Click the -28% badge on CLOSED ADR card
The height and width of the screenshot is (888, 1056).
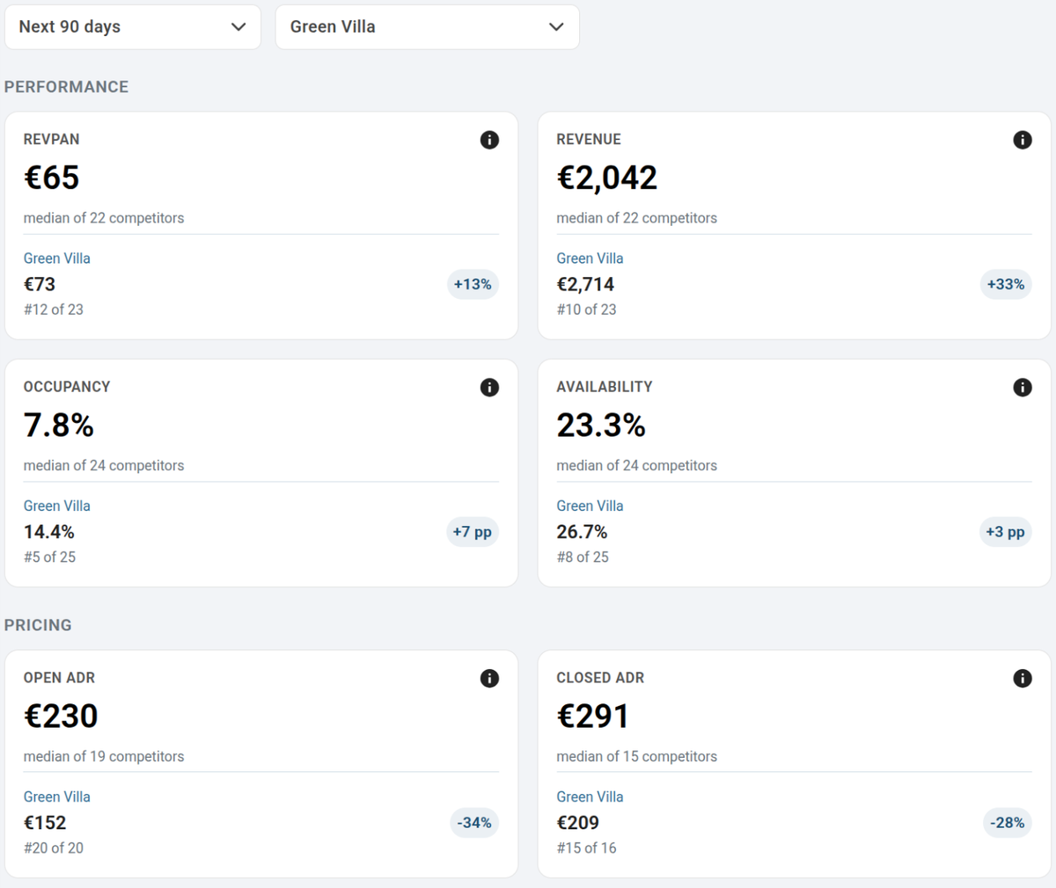pyautogui.click(x=1008, y=824)
